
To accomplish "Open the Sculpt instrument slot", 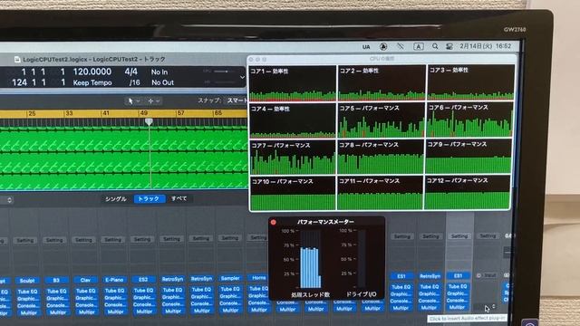I will pyautogui.click(x=27, y=281).
